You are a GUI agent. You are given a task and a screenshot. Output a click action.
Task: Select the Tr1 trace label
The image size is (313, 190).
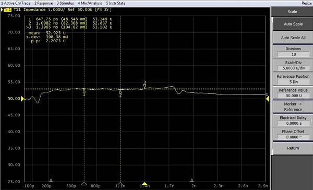(x=7, y=9)
